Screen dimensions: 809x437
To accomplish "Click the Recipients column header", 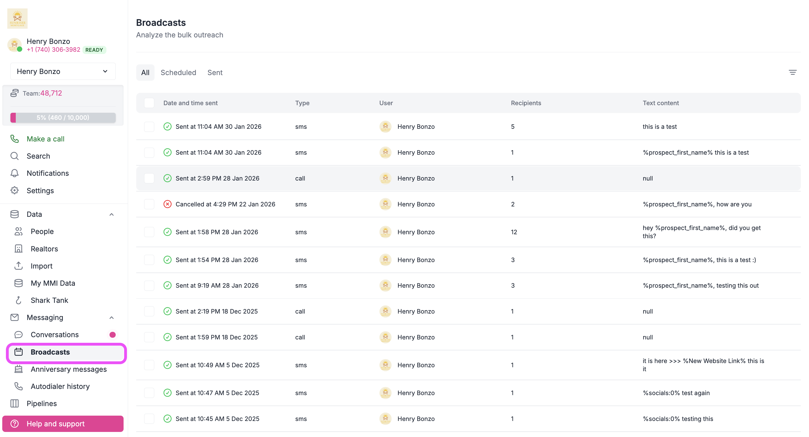I will point(526,103).
